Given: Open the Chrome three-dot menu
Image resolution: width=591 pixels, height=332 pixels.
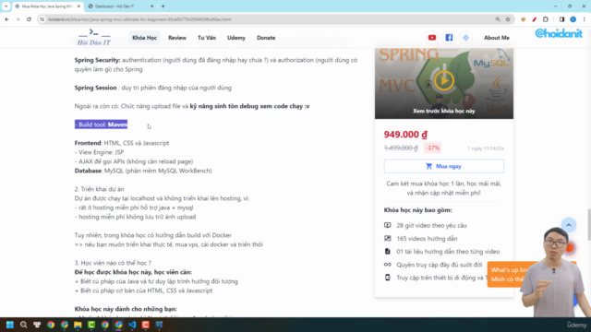Looking at the screenshot, I should tap(584, 19).
